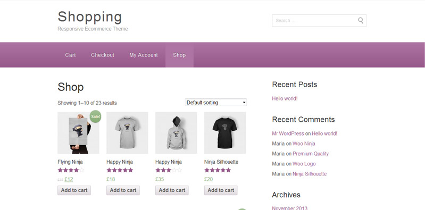This screenshot has width=425, height=210.
Task: Click Flying Ninja's four-star rating
Action: click(71, 170)
